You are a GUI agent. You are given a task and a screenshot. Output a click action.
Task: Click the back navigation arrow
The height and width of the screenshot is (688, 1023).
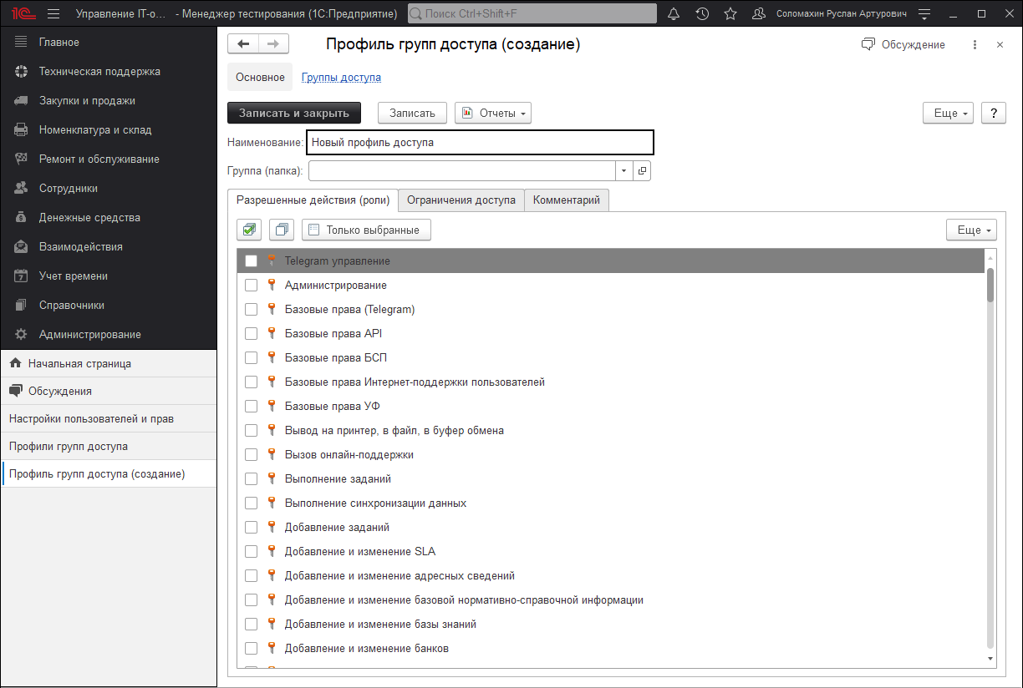tap(243, 44)
